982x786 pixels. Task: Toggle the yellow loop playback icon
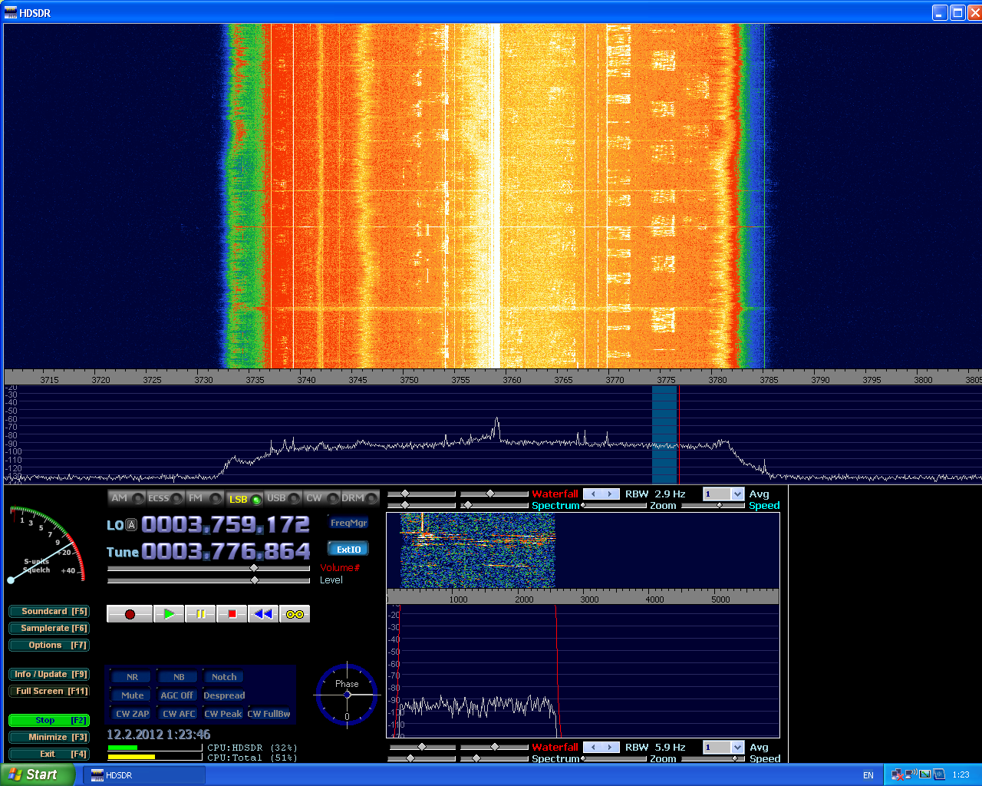click(295, 614)
